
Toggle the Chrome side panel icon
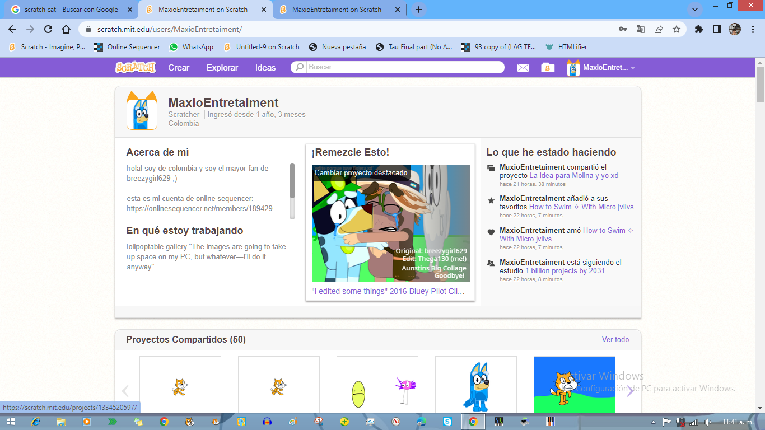click(x=717, y=29)
